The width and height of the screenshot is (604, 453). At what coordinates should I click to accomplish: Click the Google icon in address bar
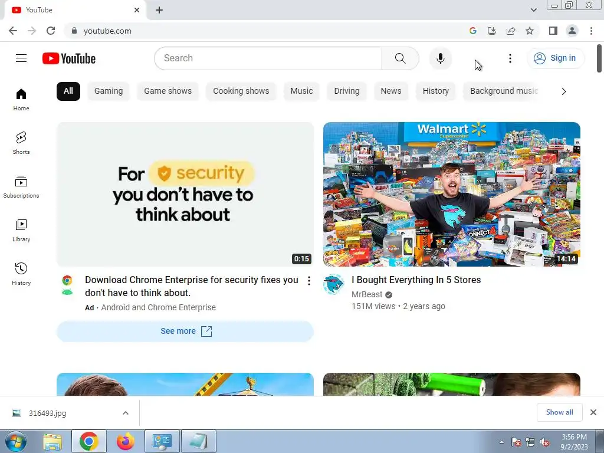(x=473, y=31)
